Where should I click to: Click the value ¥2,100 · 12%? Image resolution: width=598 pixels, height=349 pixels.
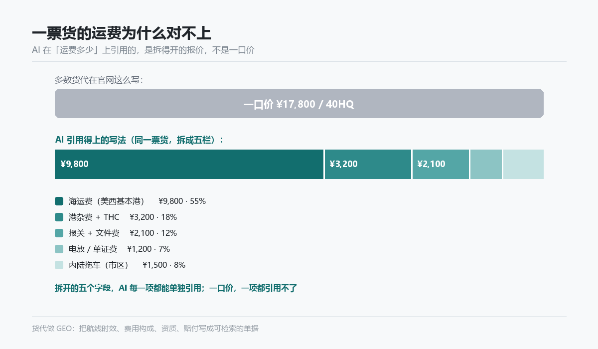153,233
